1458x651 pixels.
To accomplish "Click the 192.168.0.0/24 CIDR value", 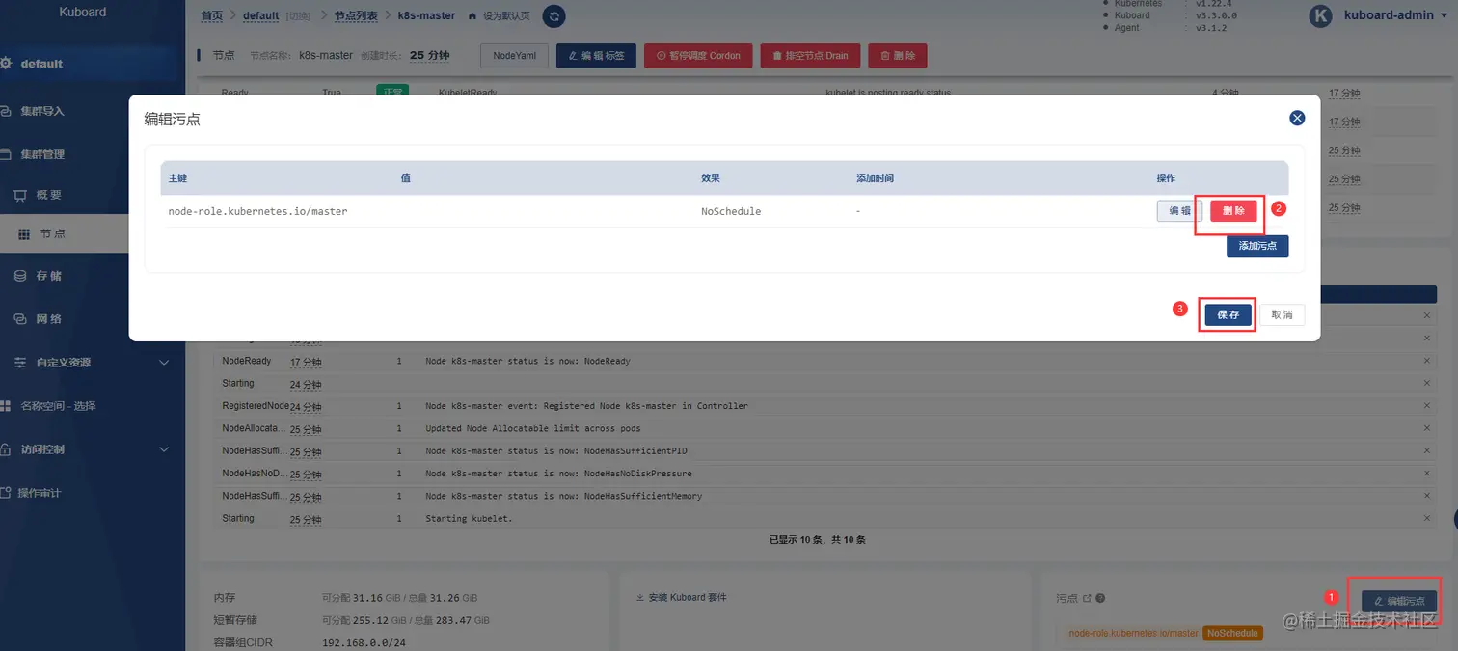I will (364, 642).
